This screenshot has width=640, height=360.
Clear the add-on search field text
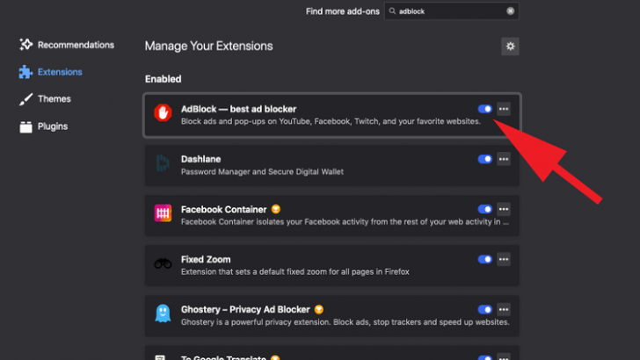coord(510,11)
